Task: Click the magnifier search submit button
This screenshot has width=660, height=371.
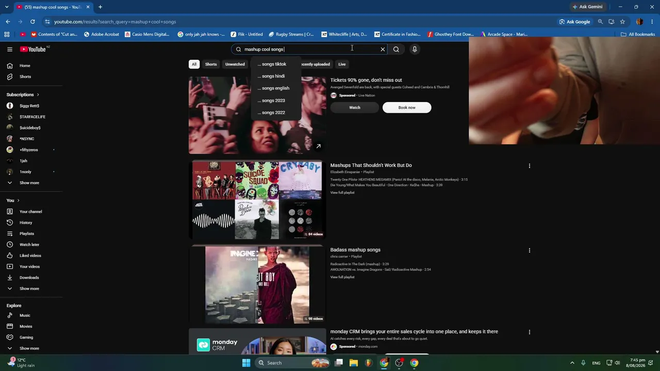Action: click(396, 49)
